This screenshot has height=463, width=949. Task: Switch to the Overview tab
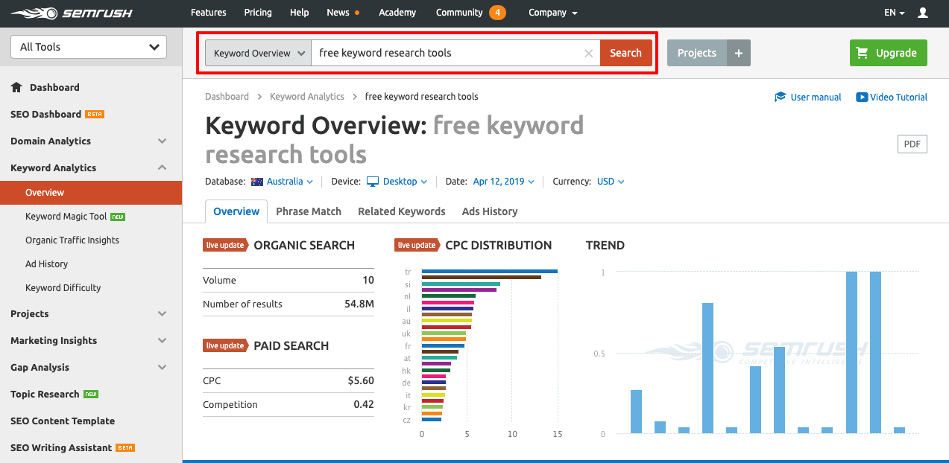coord(236,211)
